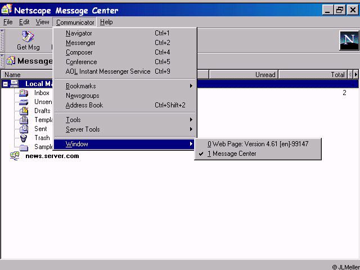360x270 pixels.
Task: Expand the Window submenu arrow
Action: click(191, 144)
